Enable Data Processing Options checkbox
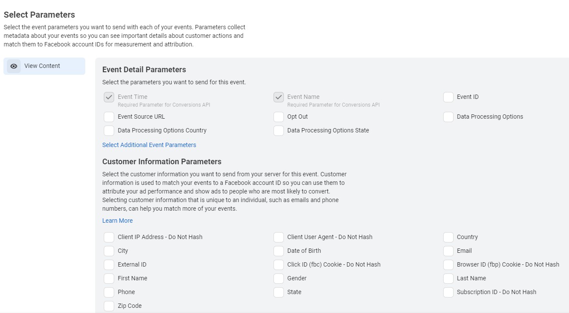 448,117
